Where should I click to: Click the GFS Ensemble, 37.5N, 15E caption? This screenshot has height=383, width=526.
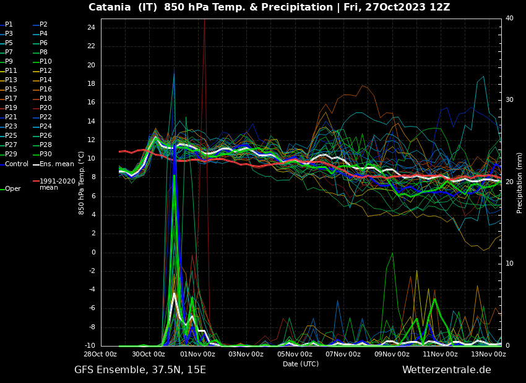click(140, 370)
